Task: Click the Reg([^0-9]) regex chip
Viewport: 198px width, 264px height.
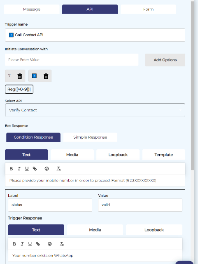Action: [19, 89]
